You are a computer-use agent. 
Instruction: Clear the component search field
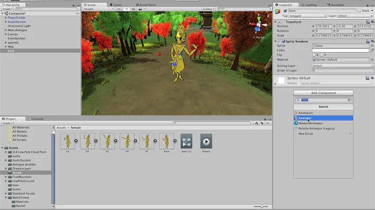pos(349,100)
